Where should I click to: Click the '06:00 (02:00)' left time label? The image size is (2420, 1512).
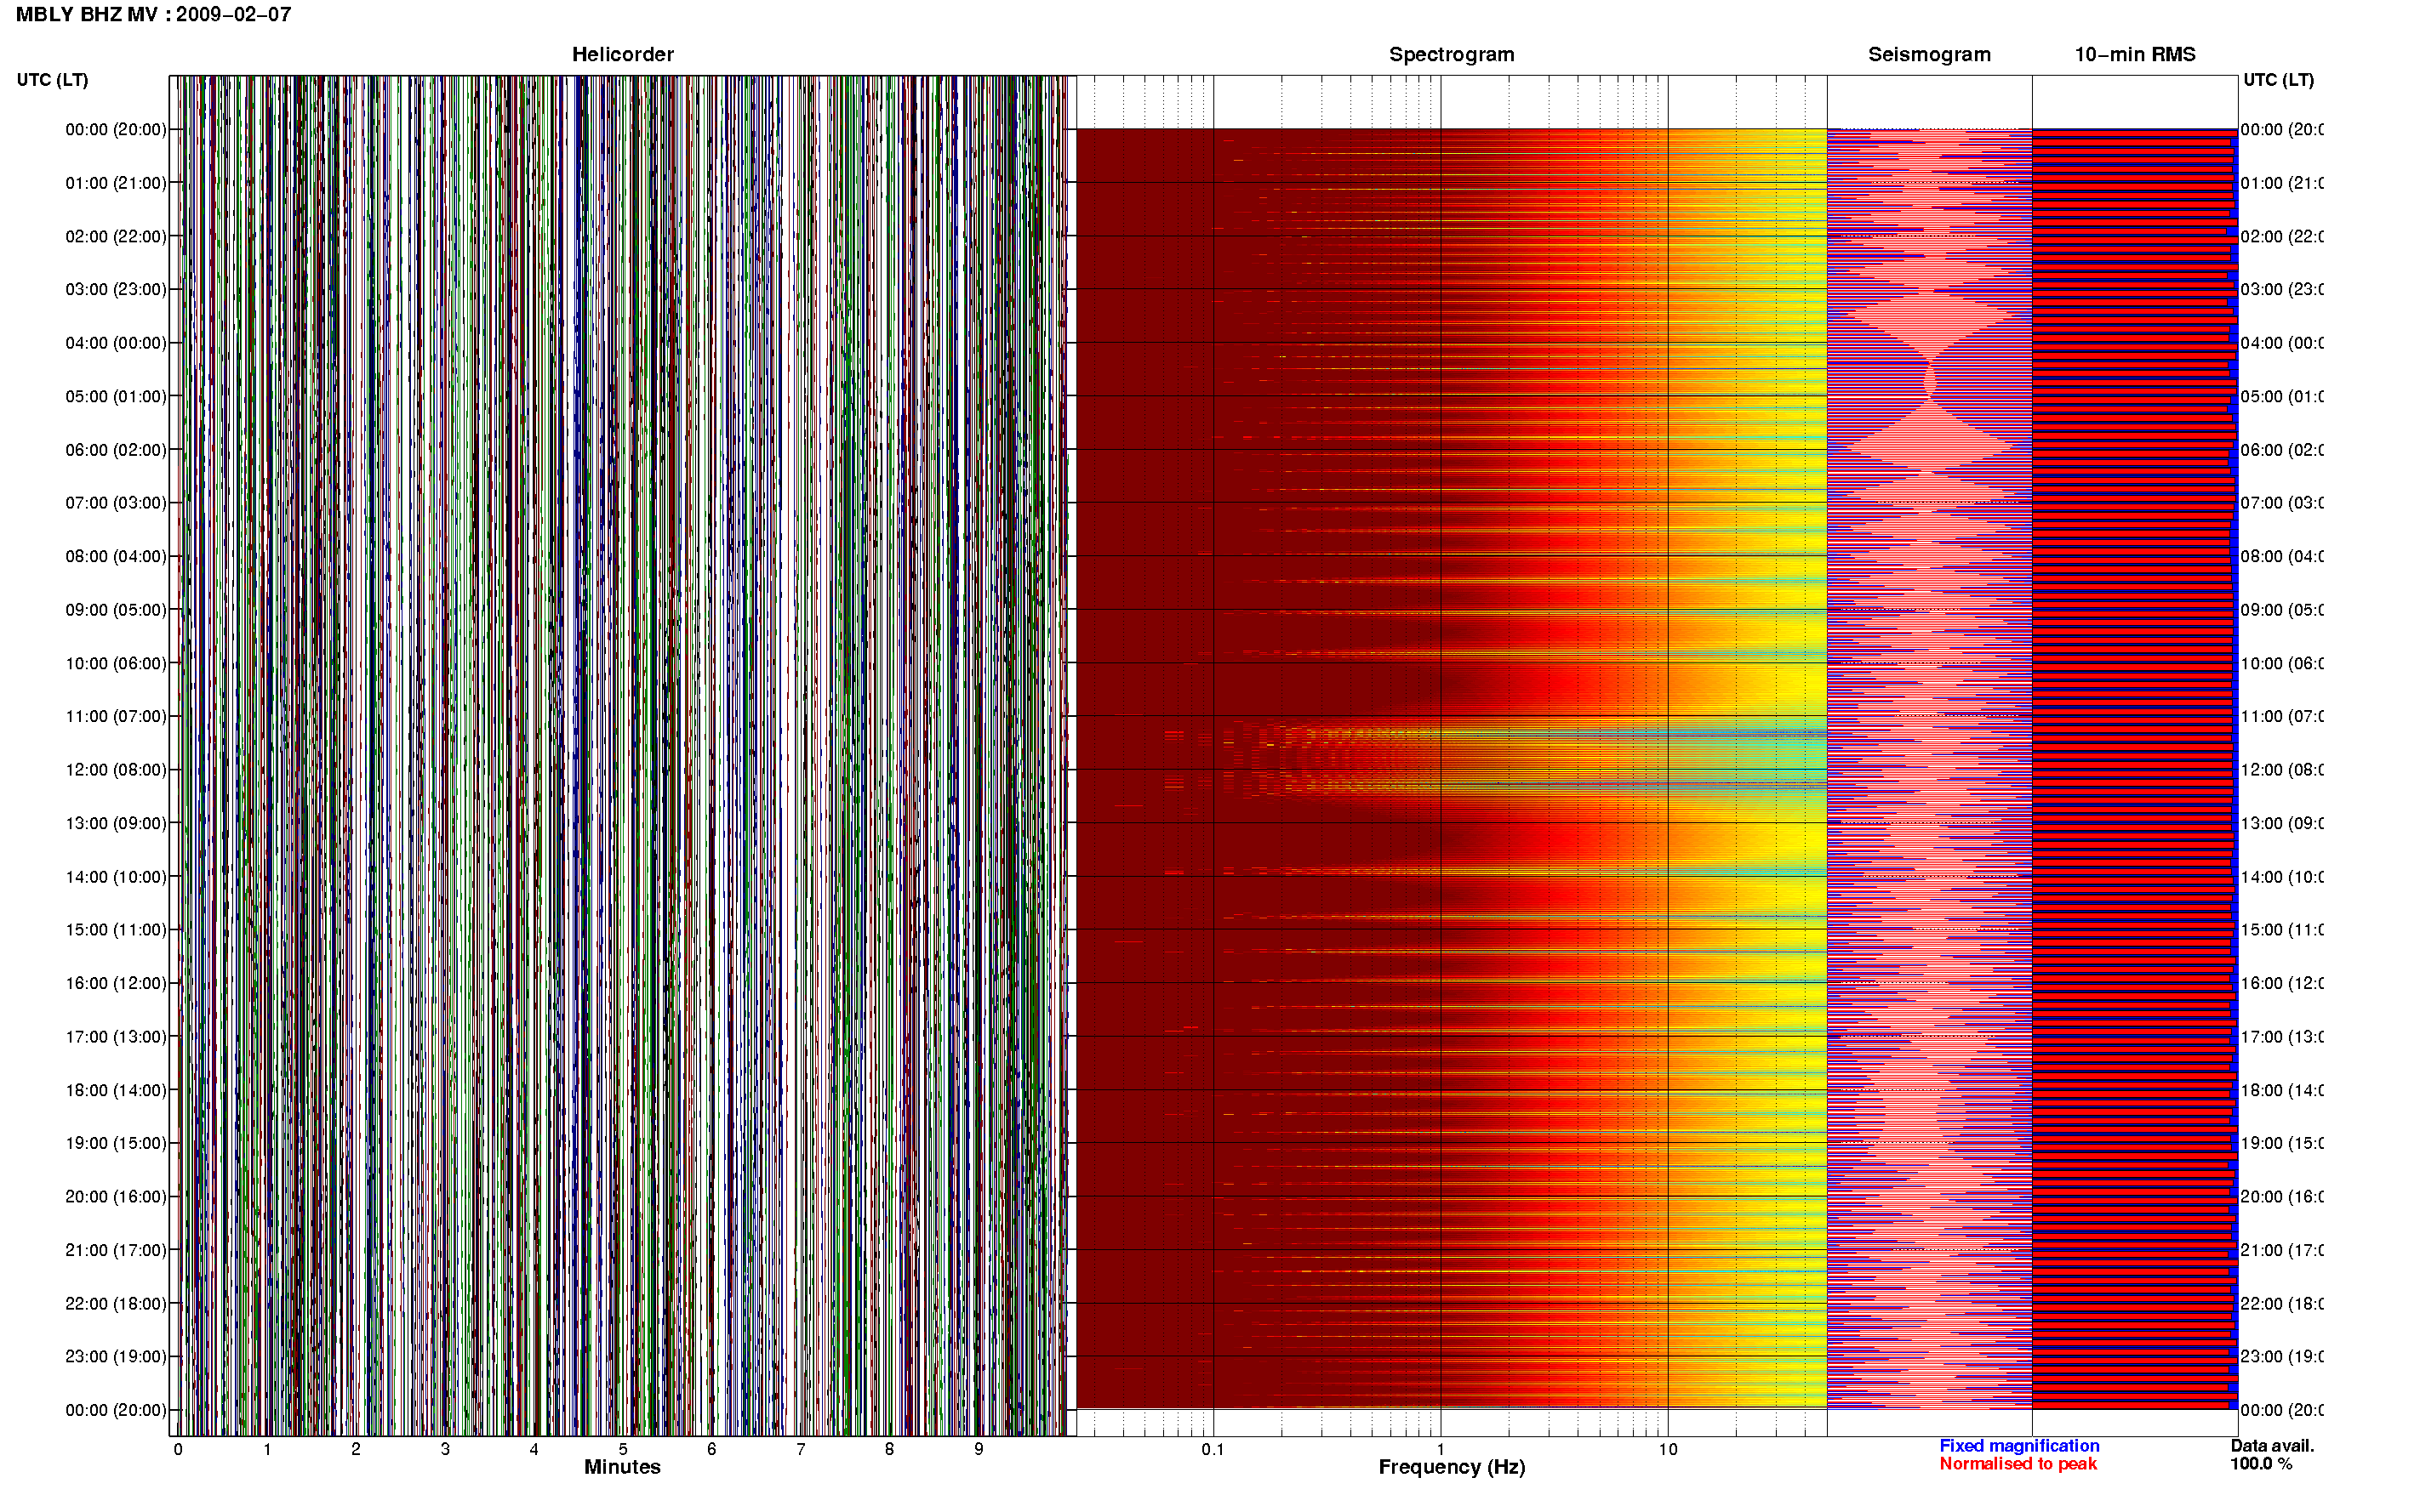(x=116, y=450)
